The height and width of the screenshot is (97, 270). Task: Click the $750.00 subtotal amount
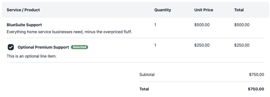point(256,74)
